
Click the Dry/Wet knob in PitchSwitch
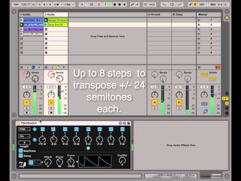[x=122, y=161]
